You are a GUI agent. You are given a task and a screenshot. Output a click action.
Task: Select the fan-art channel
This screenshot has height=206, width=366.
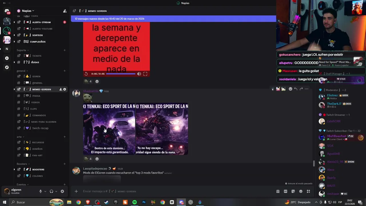point(41,155)
